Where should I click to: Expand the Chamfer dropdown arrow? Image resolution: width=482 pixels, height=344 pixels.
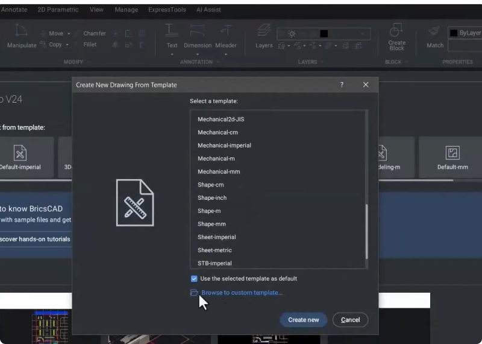tap(116, 34)
